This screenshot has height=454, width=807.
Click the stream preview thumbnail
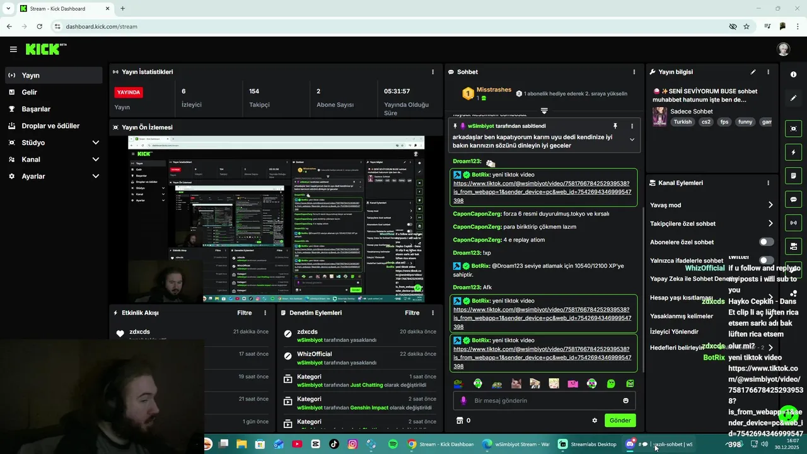click(276, 219)
